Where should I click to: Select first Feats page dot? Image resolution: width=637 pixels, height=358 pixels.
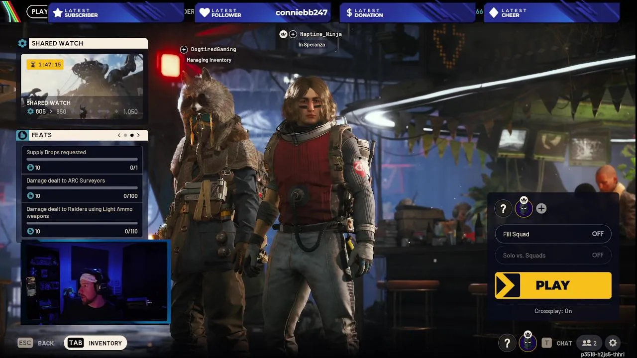(125, 135)
